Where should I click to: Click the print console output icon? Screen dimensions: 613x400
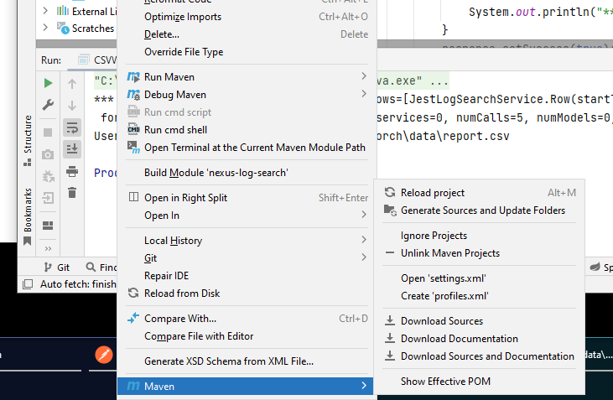coord(72,170)
